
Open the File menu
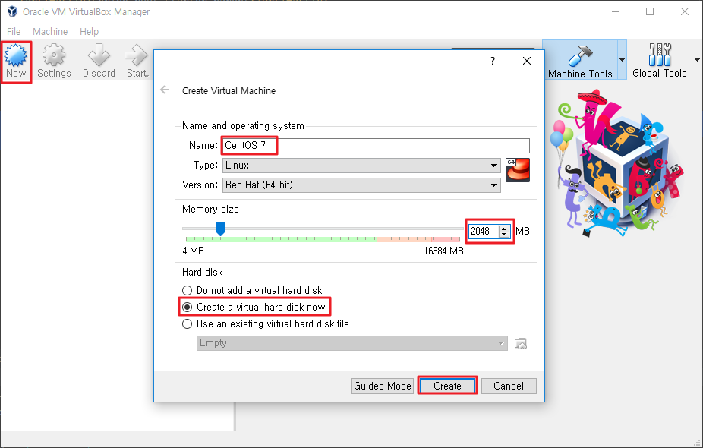click(14, 31)
